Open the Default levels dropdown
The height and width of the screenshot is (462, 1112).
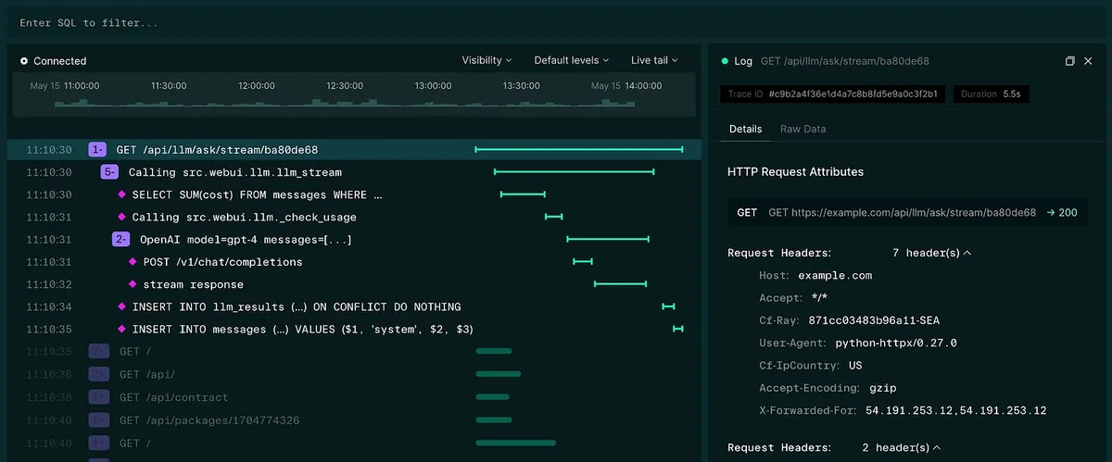pyautogui.click(x=571, y=60)
